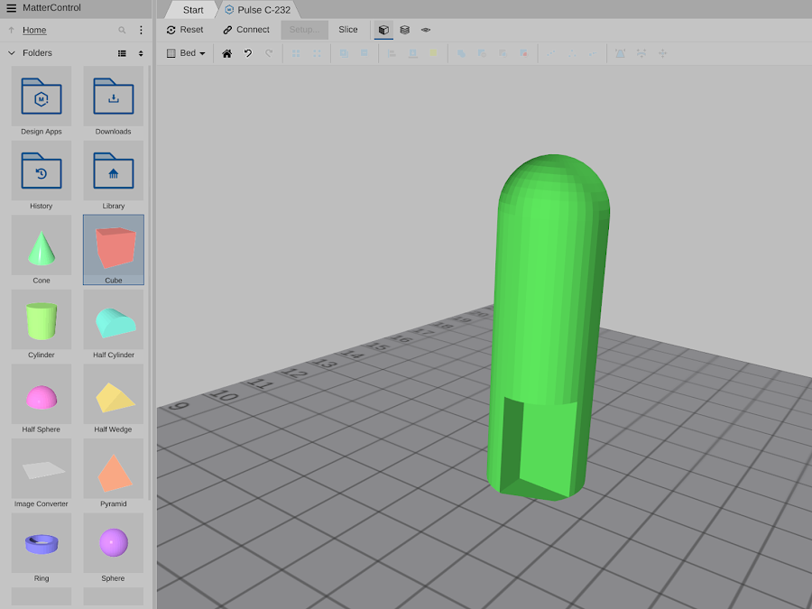Click the Linear Array toolbar icon

(x=551, y=53)
